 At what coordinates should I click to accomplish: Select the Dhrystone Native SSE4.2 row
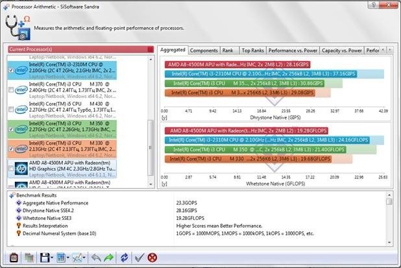(x=197, y=210)
